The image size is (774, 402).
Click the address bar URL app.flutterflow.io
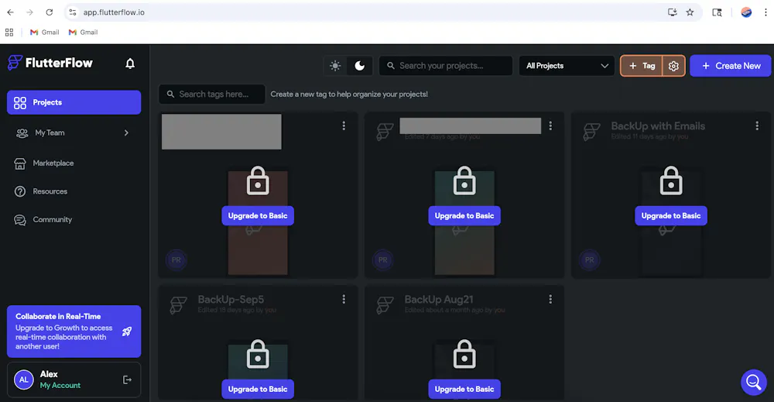click(x=114, y=12)
